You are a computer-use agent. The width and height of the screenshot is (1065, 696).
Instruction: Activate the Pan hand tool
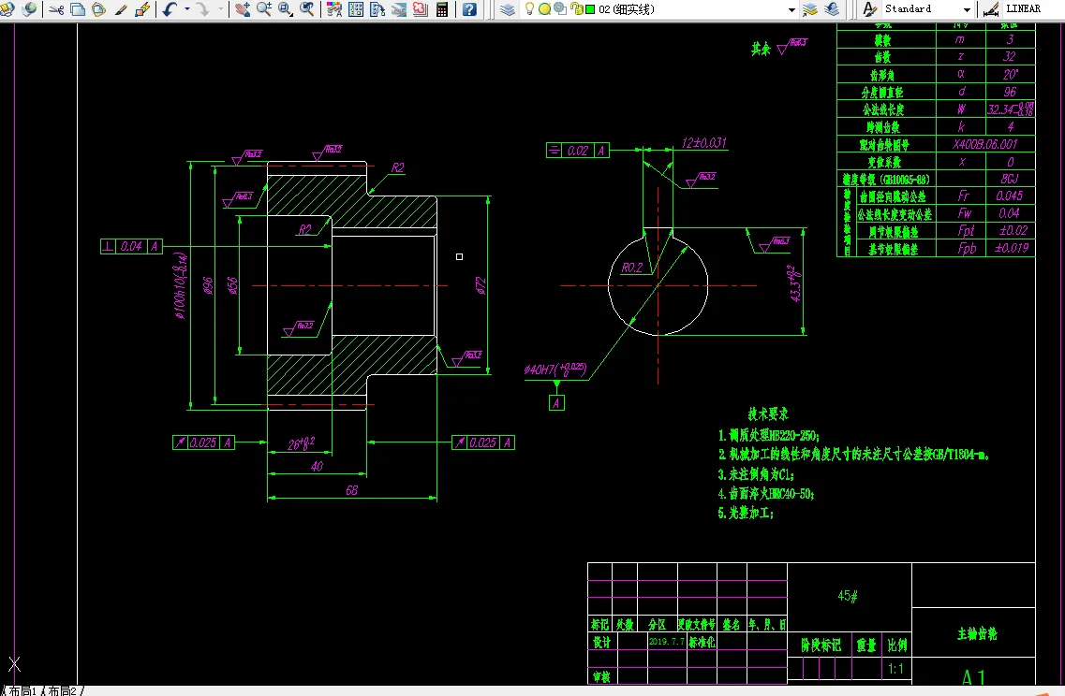coord(243,9)
